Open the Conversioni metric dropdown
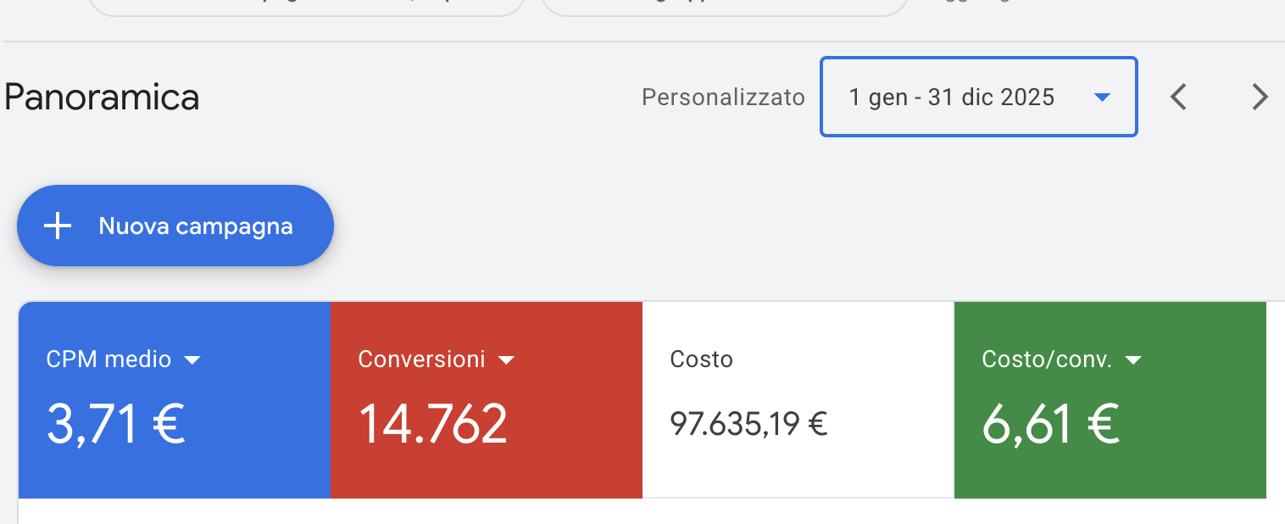The image size is (1285, 524). (x=507, y=360)
